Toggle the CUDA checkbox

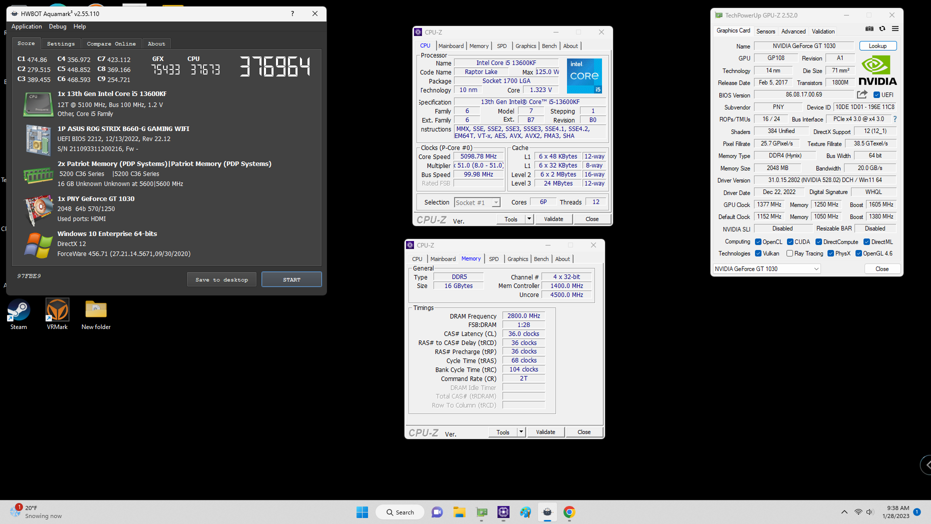click(790, 242)
